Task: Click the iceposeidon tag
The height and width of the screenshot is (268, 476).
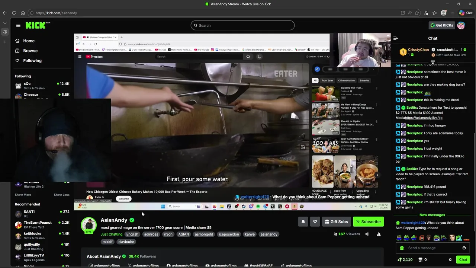Action: (x=229, y=234)
